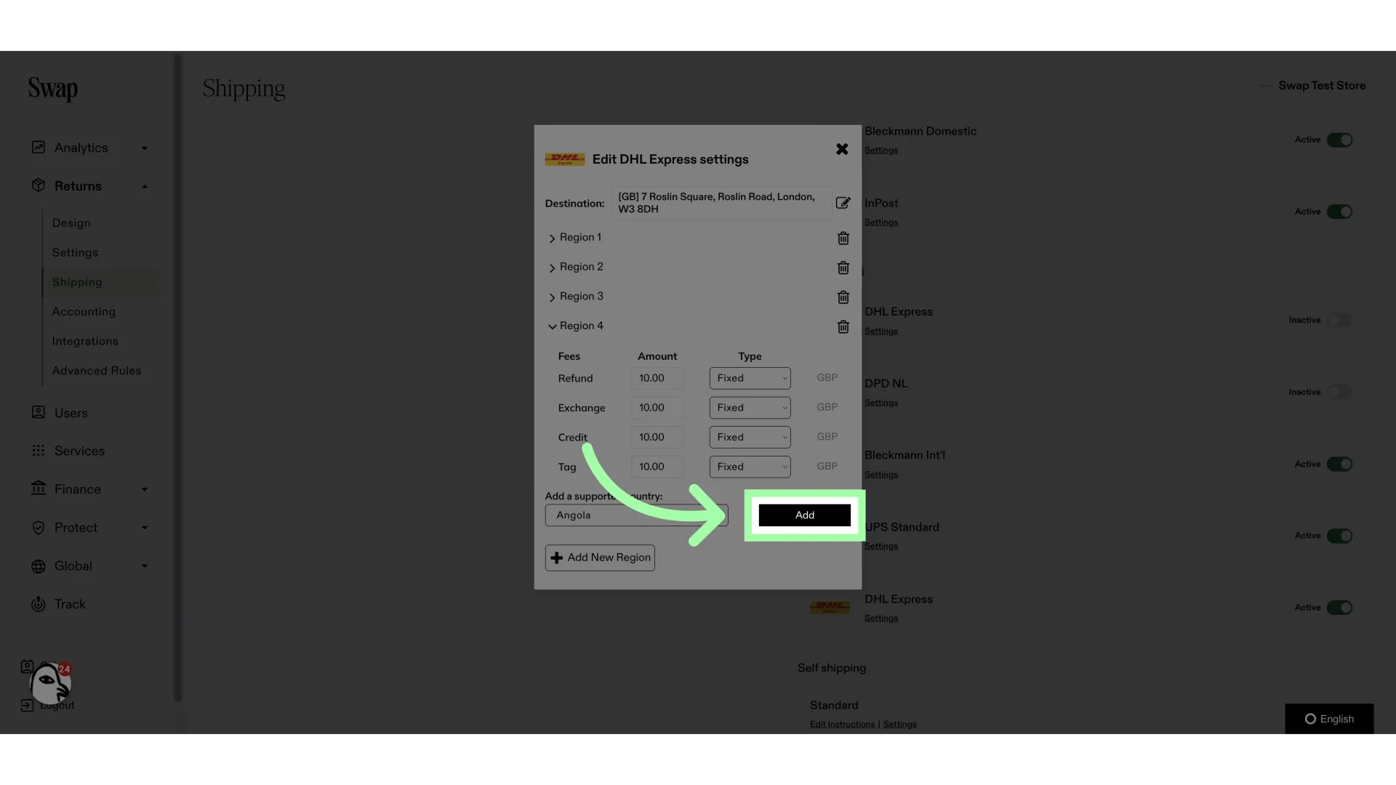1396x785 pixels.
Task: Click the Returns box icon in sidebar
Action: click(x=39, y=185)
